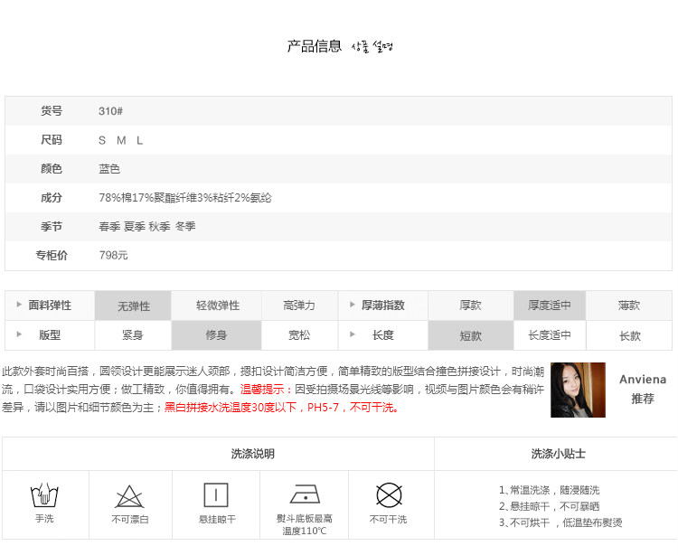Select highlighted 短款 length cell
Screen dimensions: 678x555
[470, 335]
